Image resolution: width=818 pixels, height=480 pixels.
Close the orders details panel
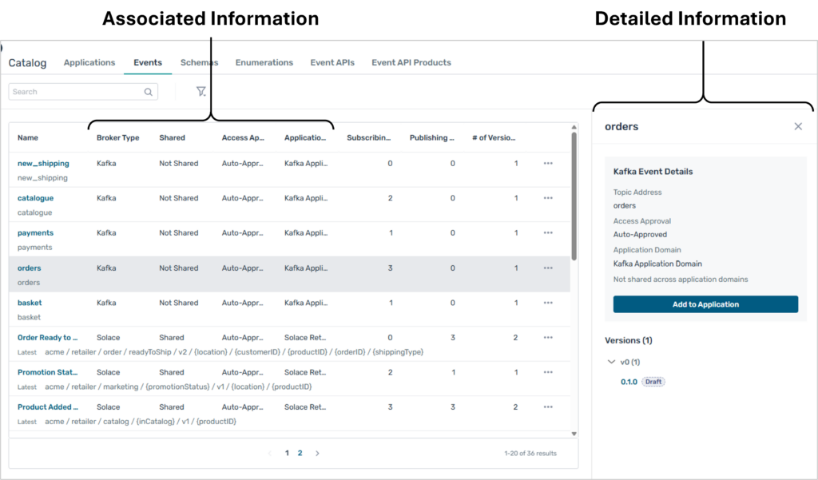tap(797, 126)
